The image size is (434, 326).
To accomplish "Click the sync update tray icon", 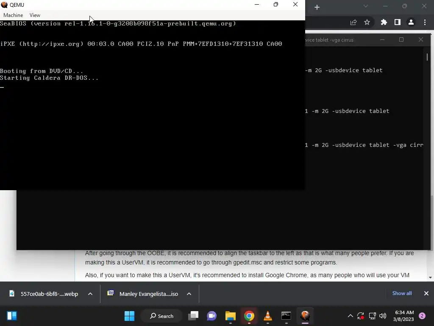I will 361,316.
